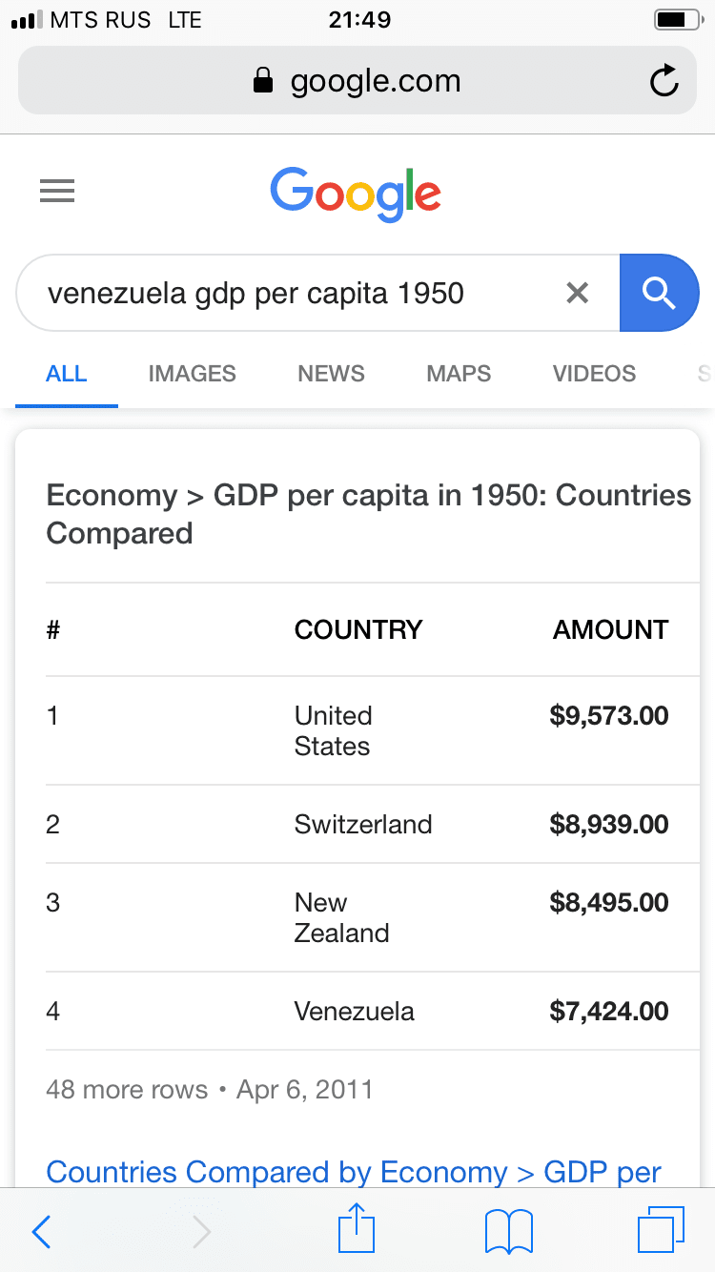Open Safari bookmarks book icon
Viewport: 715px width, 1272px height.
tap(509, 1232)
